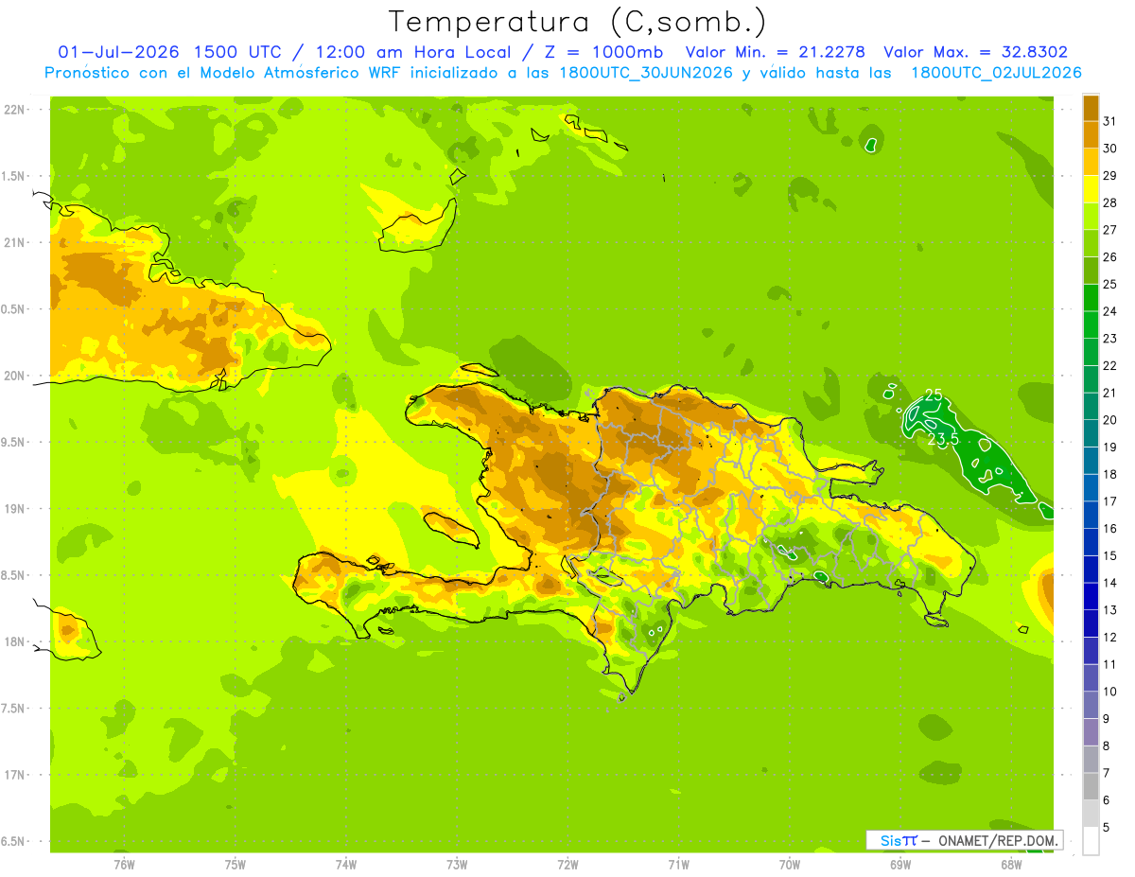The image size is (1135, 877).
Task: Click legend value "16"
Action: point(1109,529)
